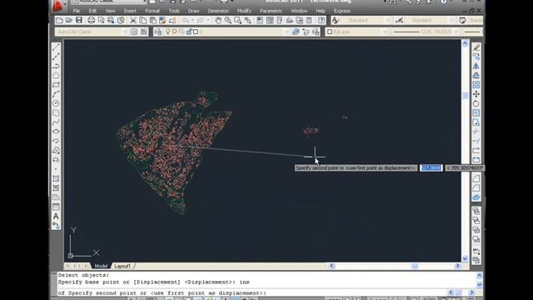Select the Explode modify tool

pos(476,197)
